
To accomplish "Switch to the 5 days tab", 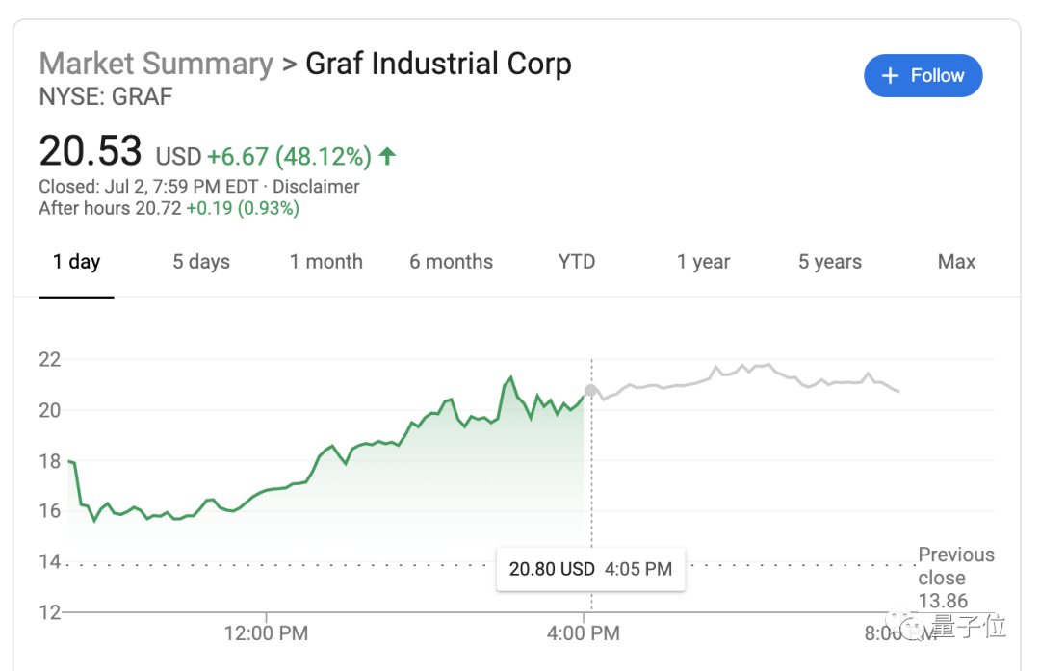I will tap(201, 262).
